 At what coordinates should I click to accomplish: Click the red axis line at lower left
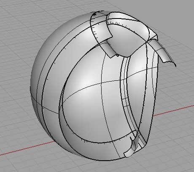tap(27, 148)
